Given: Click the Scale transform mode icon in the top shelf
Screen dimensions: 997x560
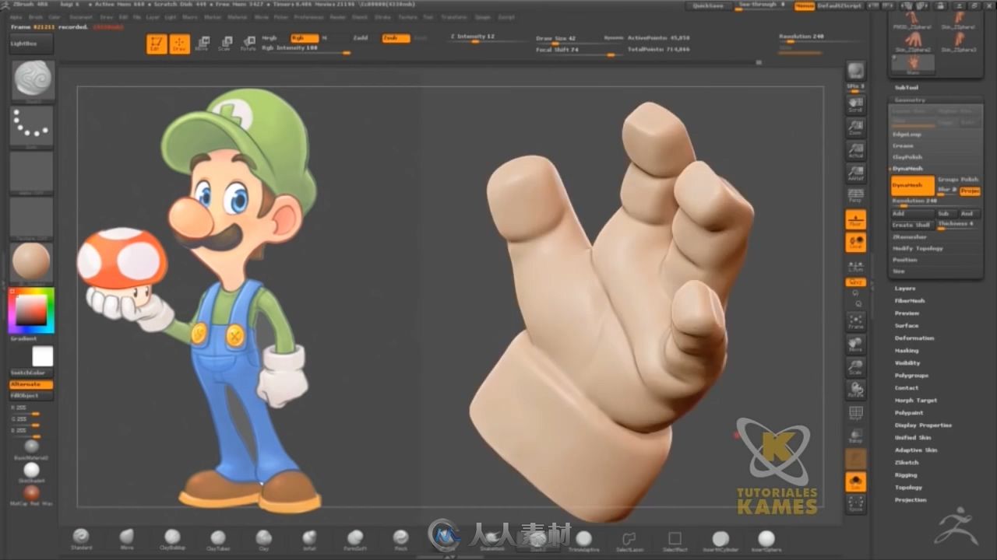Looking at the screenshot, I should coord(224,44).
